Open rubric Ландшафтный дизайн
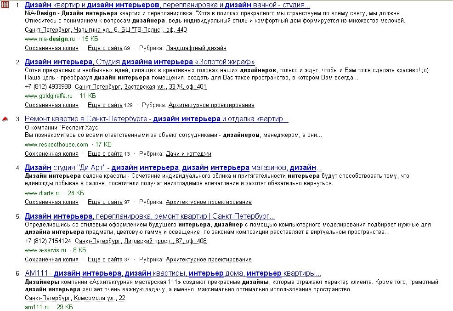 pyautogui.click(x=196, y=48)
